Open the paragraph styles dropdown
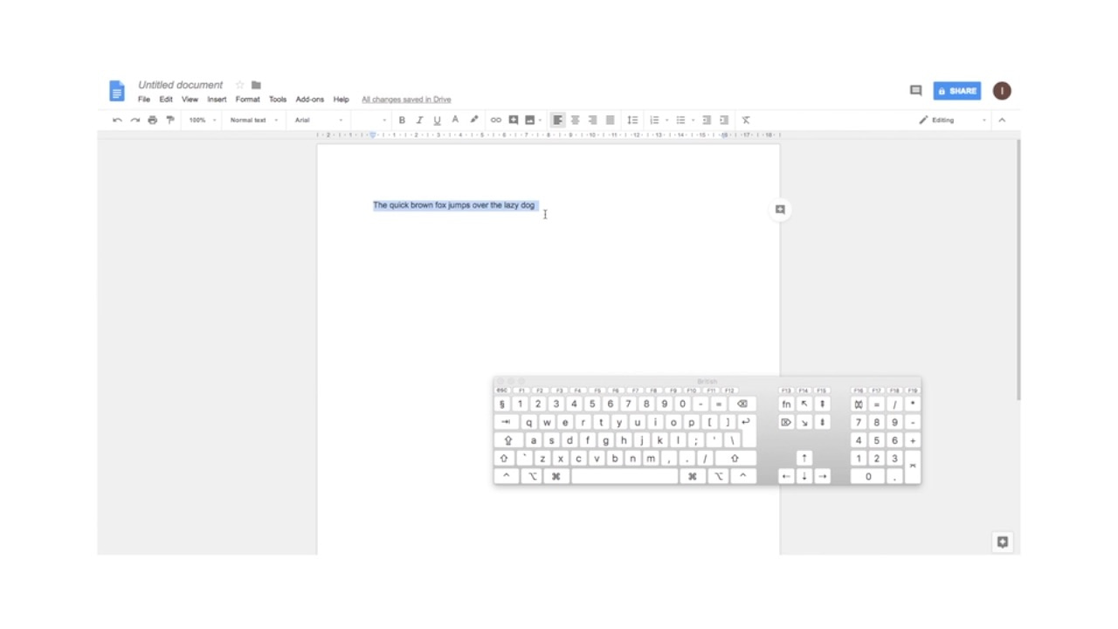The width and height of the screenshot is (1118, 629). (x=249, y=120)
